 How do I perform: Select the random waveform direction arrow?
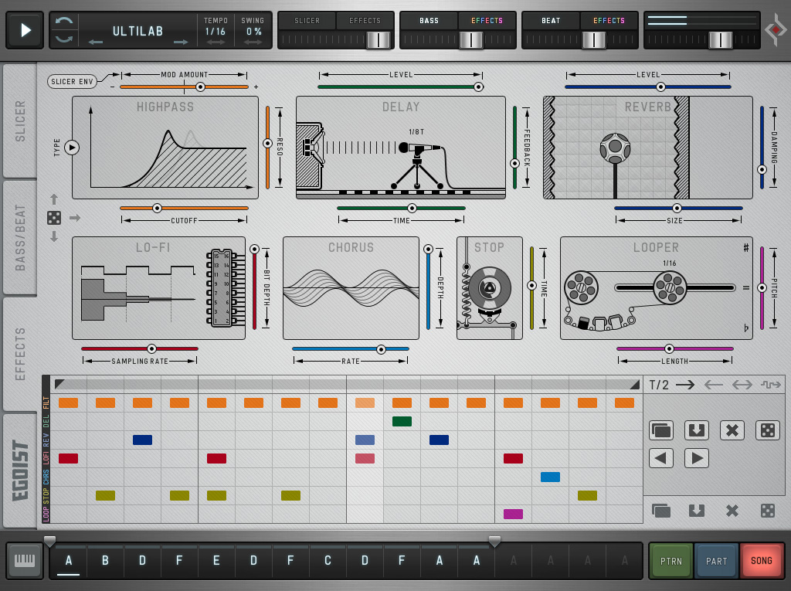coord(770,385)
